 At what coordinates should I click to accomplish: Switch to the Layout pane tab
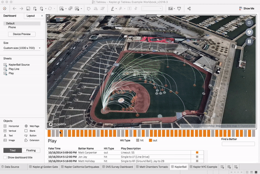pos(31,16)
